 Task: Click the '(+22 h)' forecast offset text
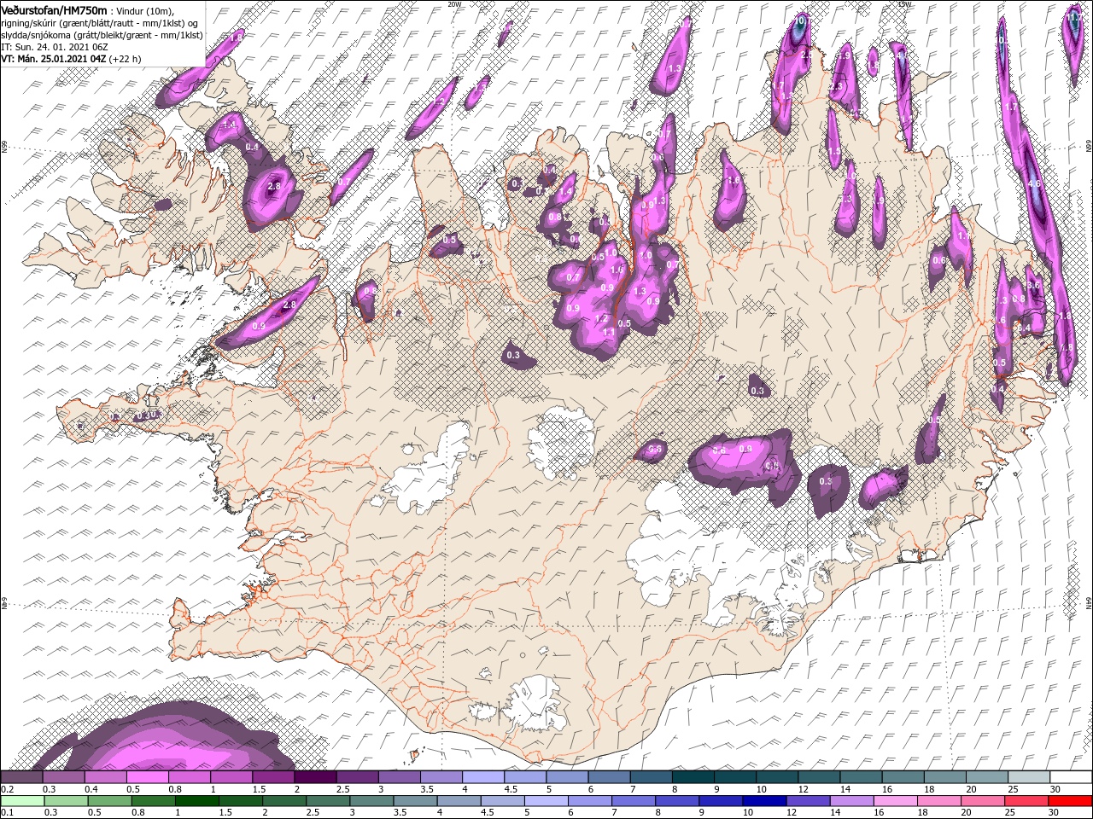125,59
